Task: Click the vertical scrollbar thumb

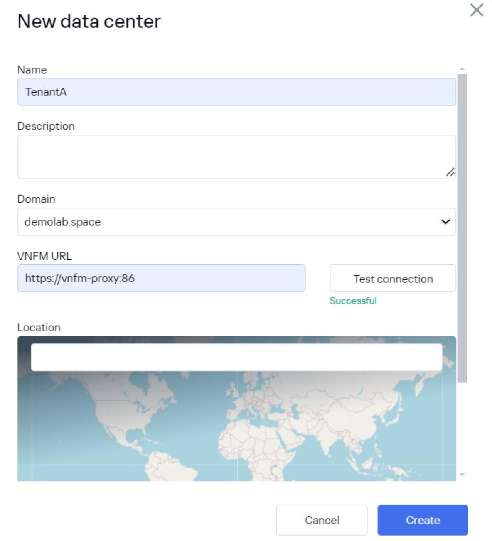Action: 462,228
